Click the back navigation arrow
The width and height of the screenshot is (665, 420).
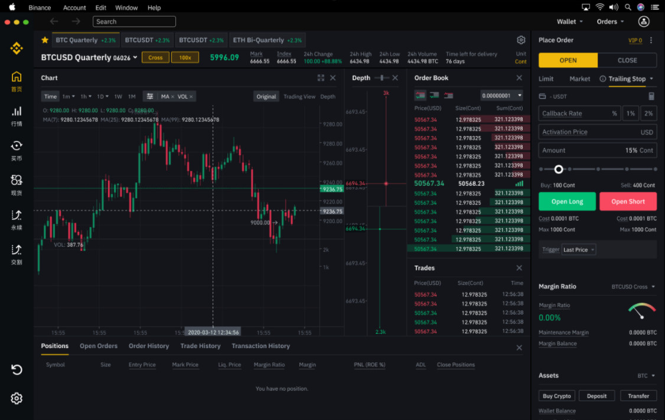coord(54,21)
